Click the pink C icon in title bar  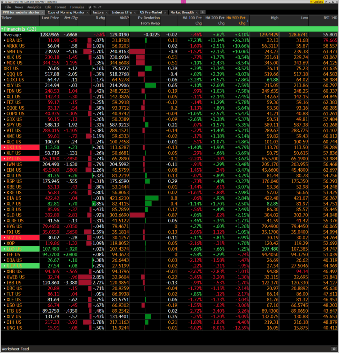tap(183, 2)
